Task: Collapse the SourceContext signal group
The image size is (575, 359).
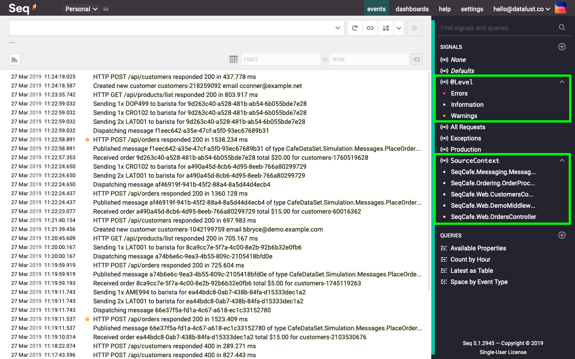Action: tap(562, 160)
